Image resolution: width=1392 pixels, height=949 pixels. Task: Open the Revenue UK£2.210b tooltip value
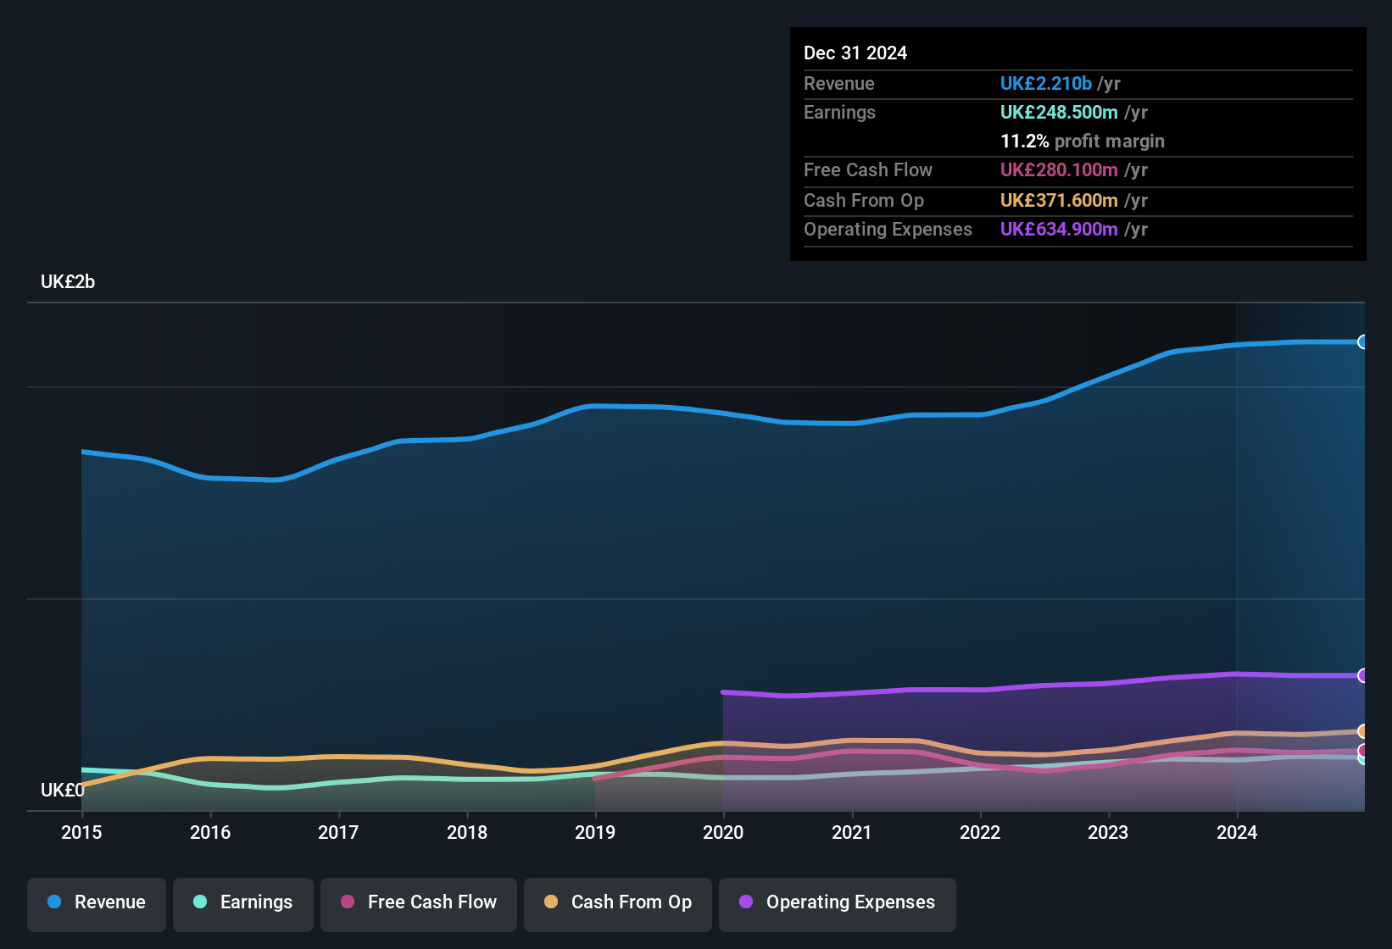point(1044,83)
